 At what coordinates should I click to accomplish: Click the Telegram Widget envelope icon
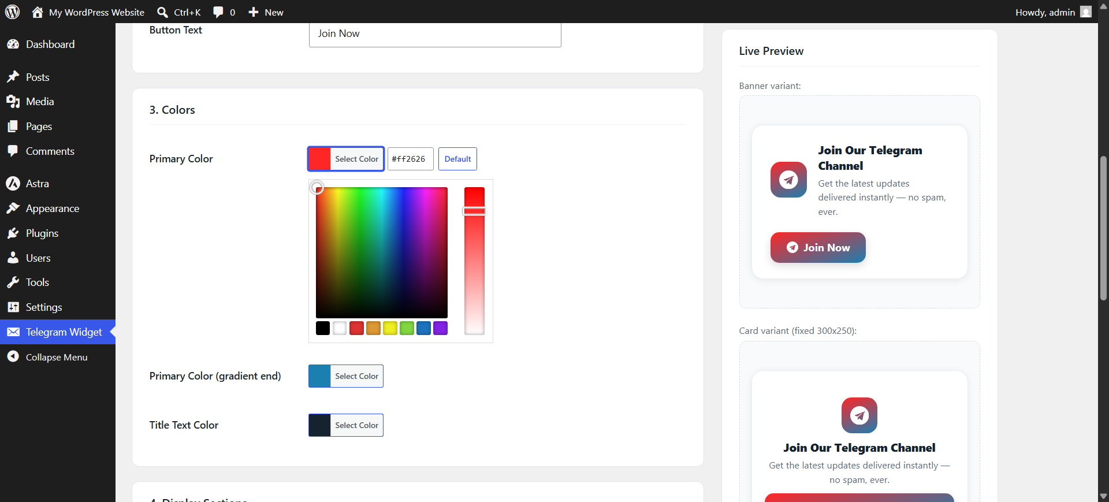[x=13, y=332]
